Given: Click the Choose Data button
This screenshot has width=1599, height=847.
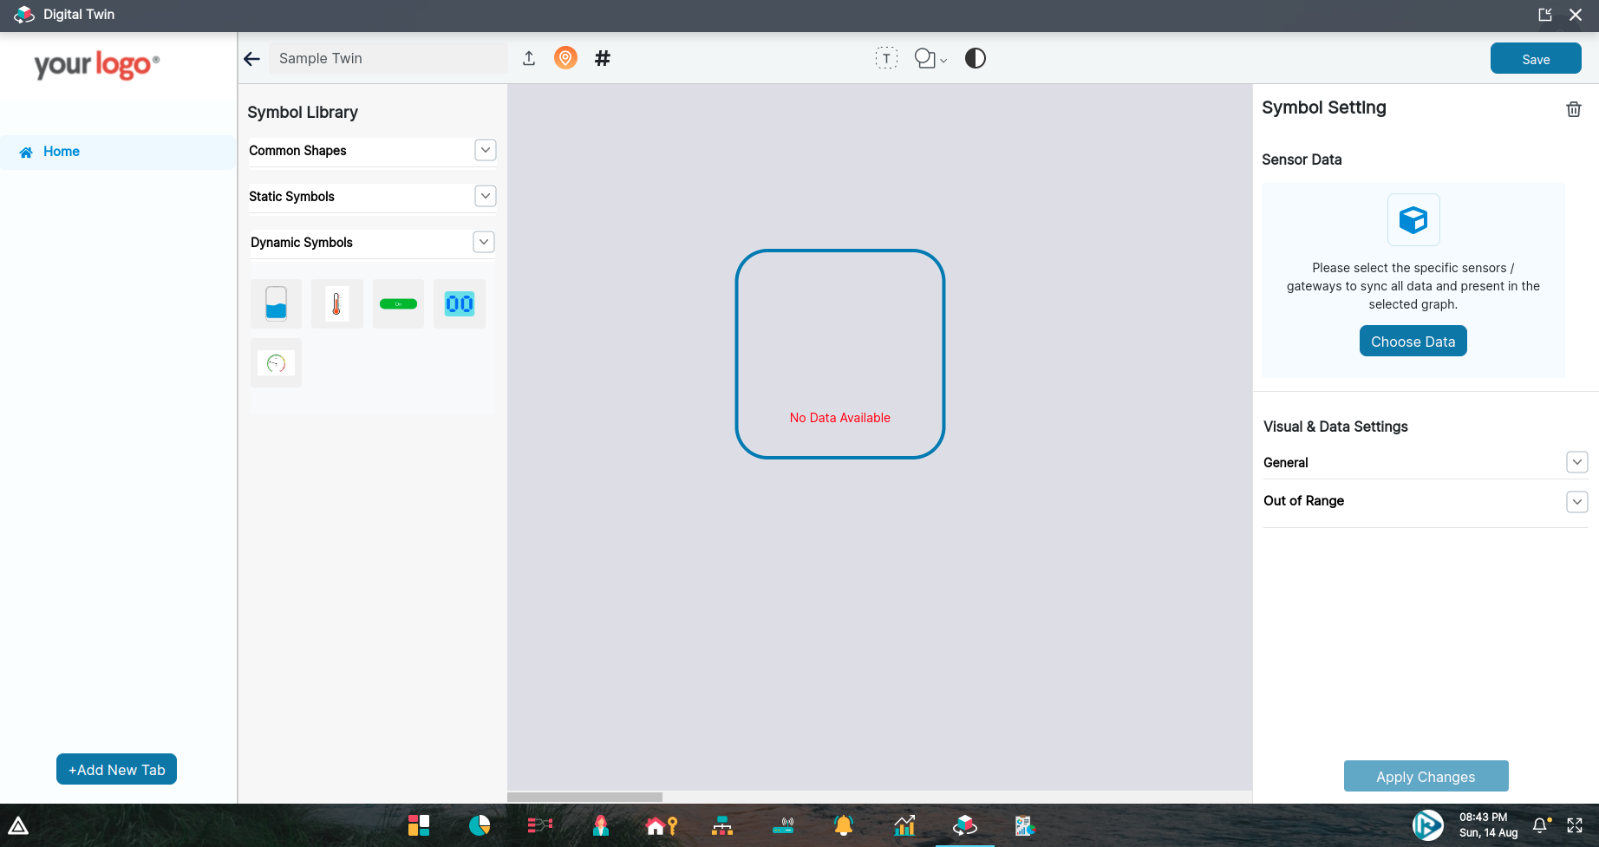Looking at the screenshot, I should pyautogui.click(x=1413, y=342).
